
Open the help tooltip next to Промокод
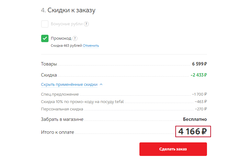tap(75, 38)
